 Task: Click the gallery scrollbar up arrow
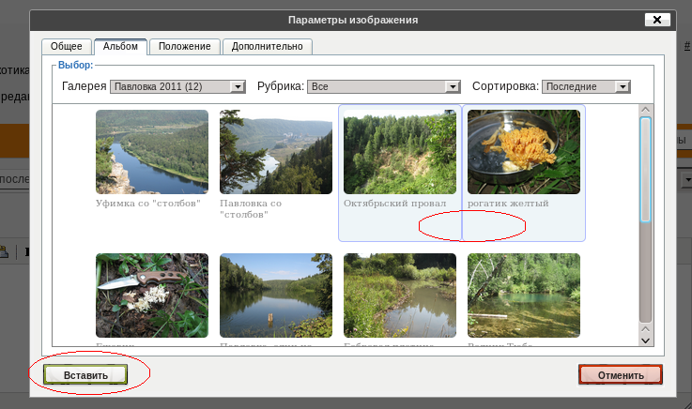tap(645, 111)
